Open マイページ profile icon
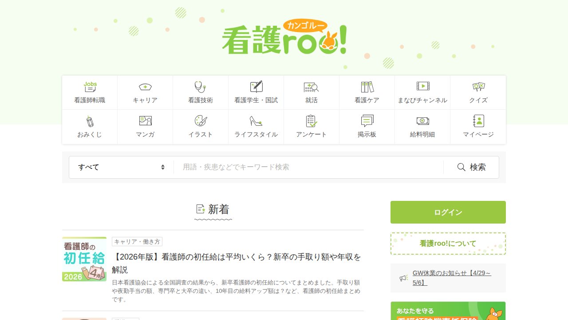 [477, 126]
